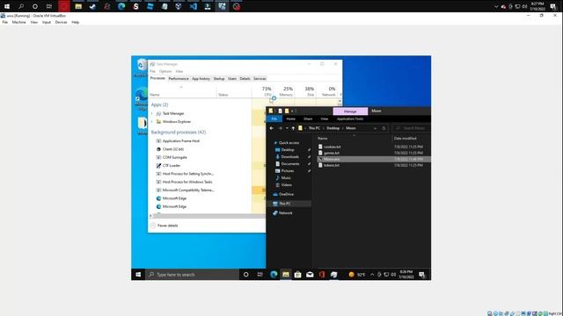Open the Mail app from the guest taskbar

[310, 275]
